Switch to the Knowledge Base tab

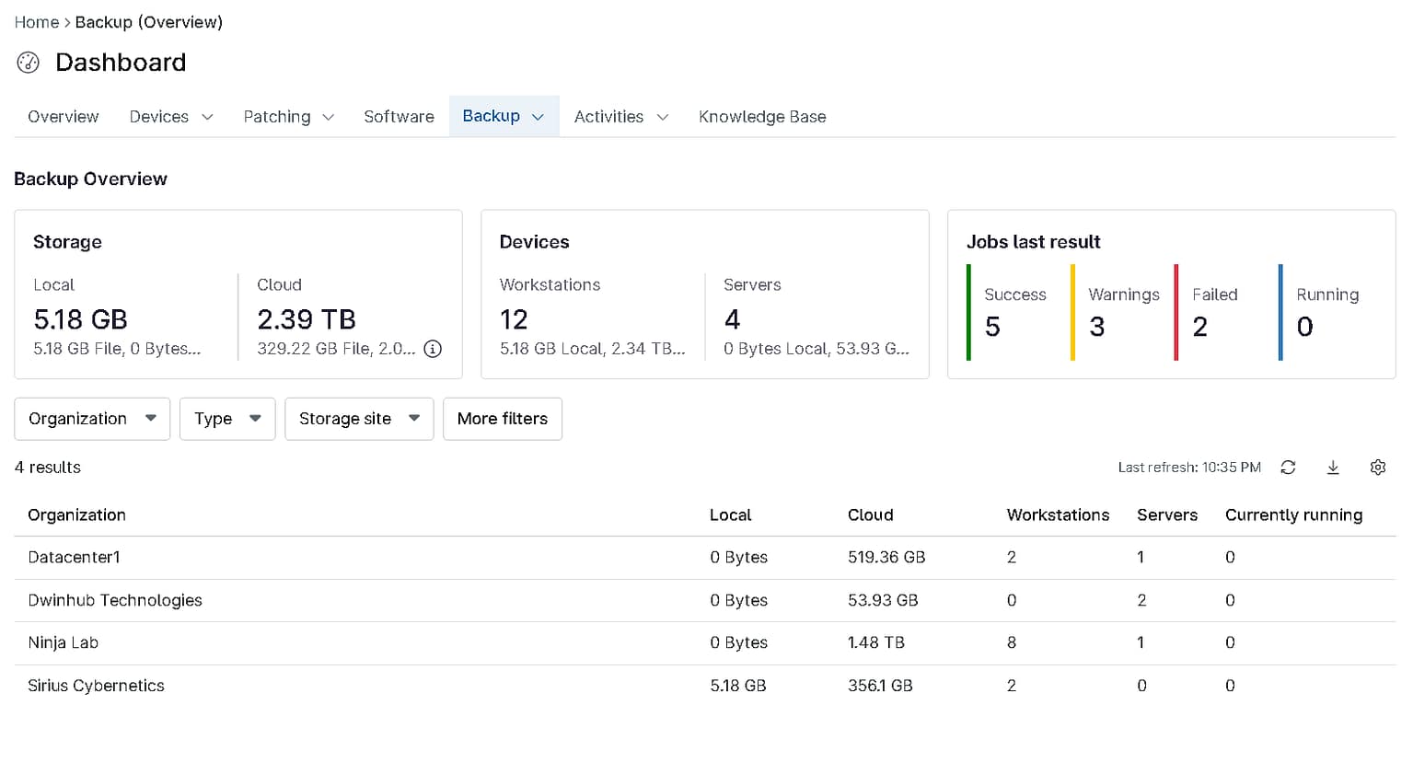click(x=762, y=116)
